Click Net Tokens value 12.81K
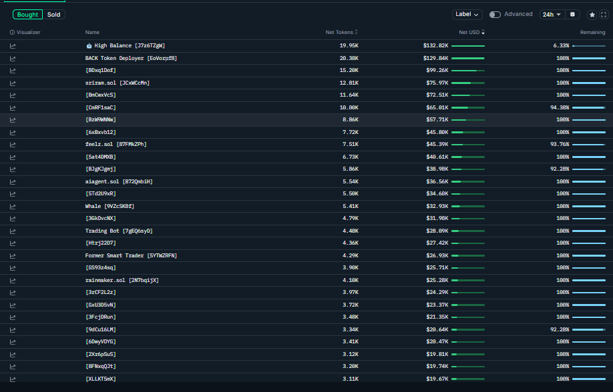 coord(349,83)
